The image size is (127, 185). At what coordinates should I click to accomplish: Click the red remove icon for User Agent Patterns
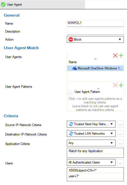[x=115, y=85]
